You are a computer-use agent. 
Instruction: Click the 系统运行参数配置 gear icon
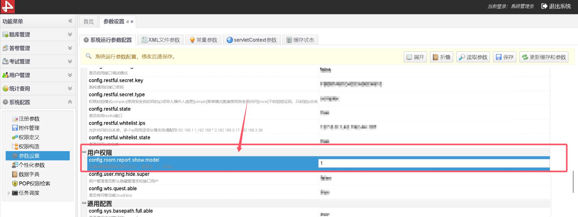[86, 40]
